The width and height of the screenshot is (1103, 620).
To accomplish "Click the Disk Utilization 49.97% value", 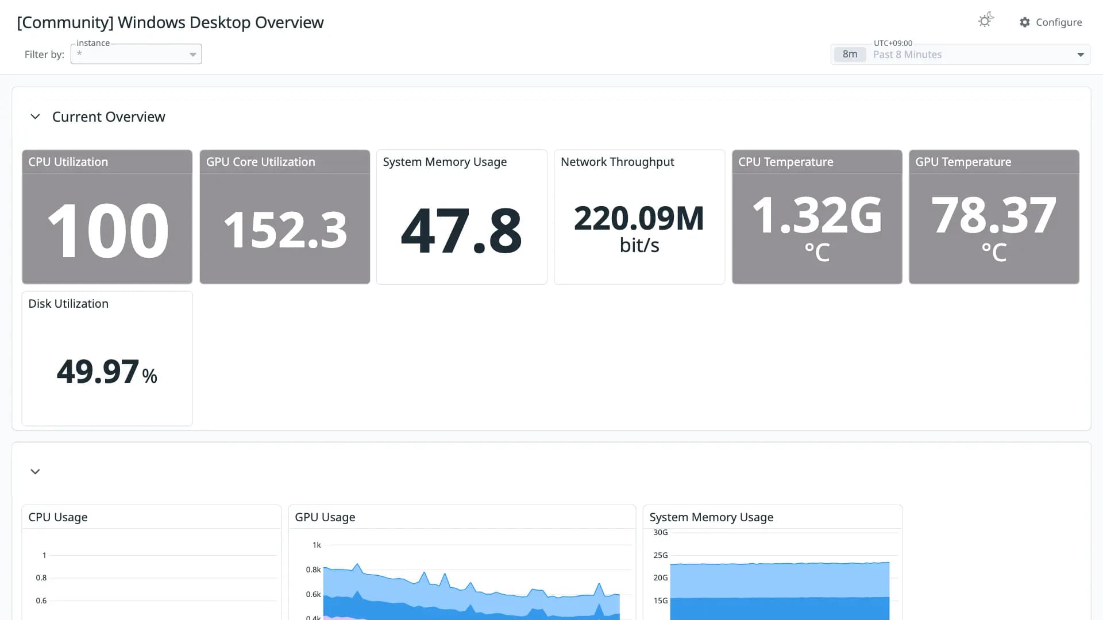I will click(107, 371).
